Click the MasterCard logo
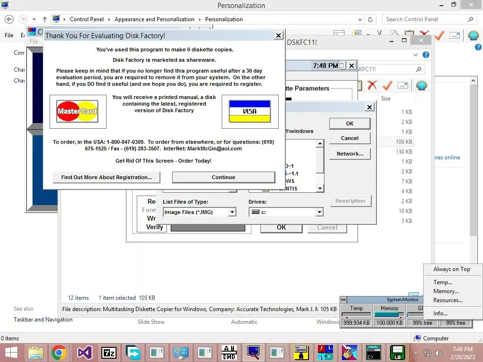The image size is (483, 362). tap(77, 111)
